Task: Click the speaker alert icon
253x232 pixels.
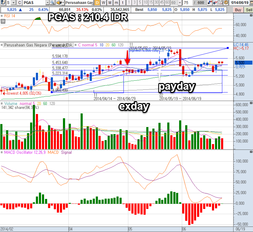Action: click(59, 2)
